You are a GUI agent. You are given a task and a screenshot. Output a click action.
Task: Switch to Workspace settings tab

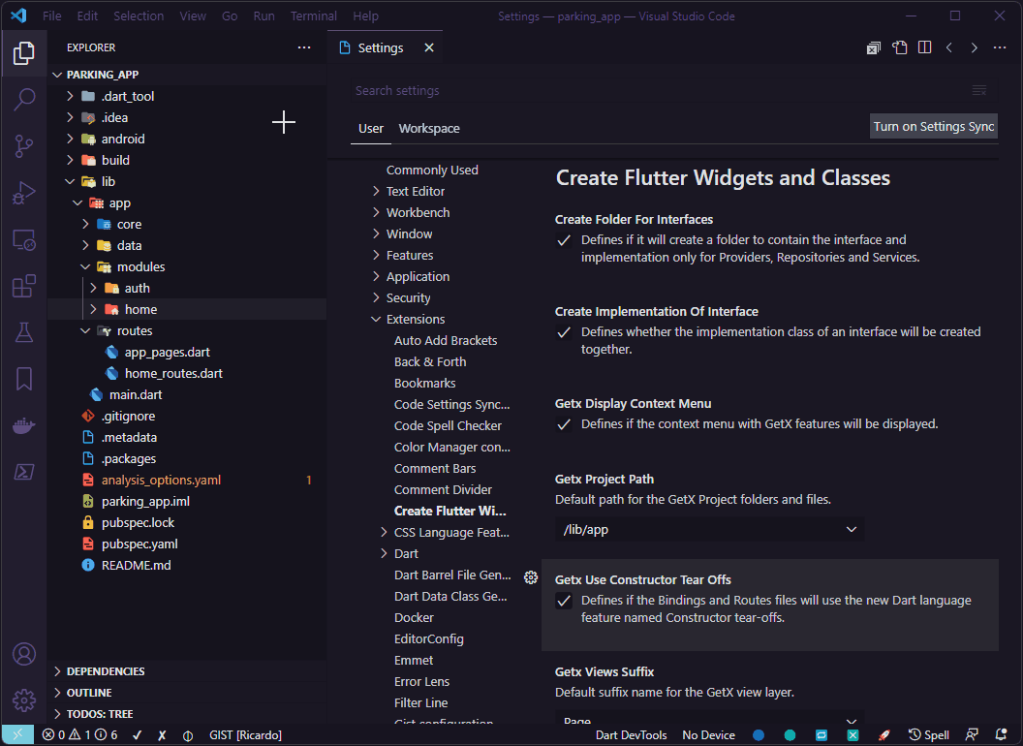coord(428,129)
